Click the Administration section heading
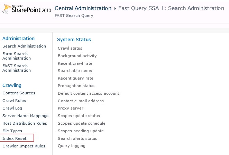Viewport: 229px width, 155px height. [18, 39]
